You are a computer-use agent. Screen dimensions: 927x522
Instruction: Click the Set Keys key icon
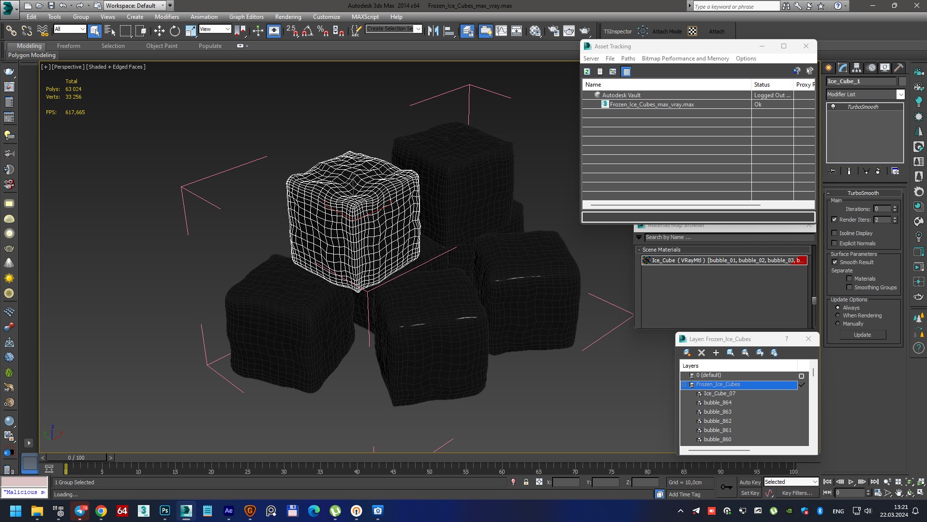click(x=726, y=487)
